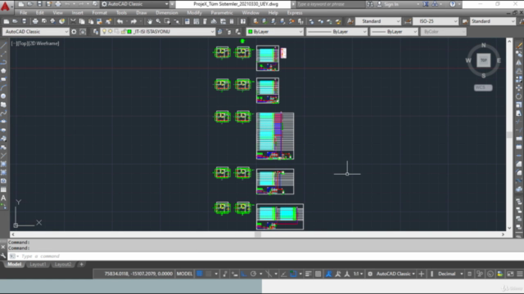
Task: Open Layer Properties Manager icon
Action: [x=96, y=32]
